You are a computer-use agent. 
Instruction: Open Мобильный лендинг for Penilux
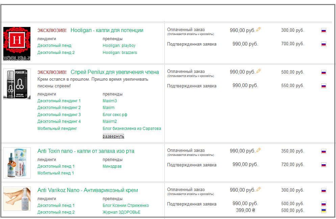pos(57,129)
